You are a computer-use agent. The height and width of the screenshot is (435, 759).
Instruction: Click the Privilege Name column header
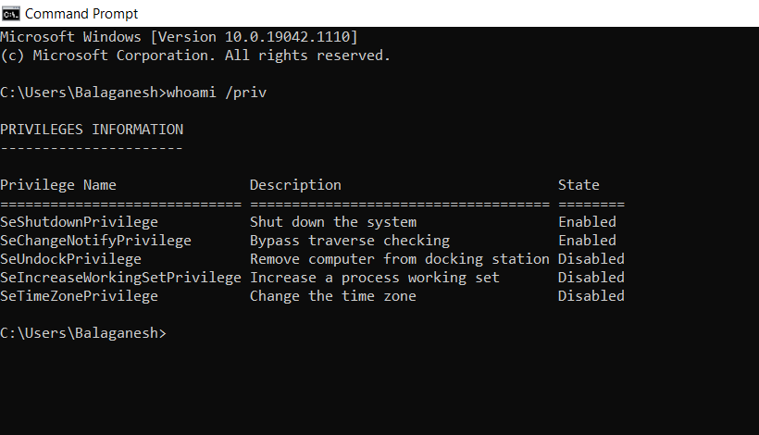click(58, 185)
